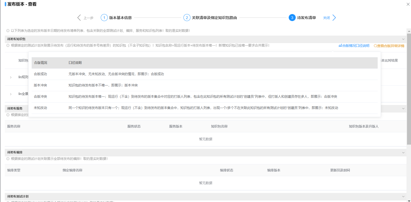
Task: Click the 知识包名称 column header
Action: [x=219, y=126]
